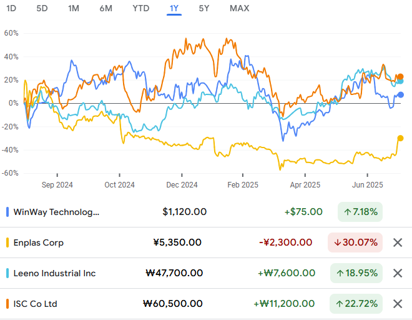Click the Sep 2024 axis label
Image resolution: width=412 pixels, height=320 pixels.
pyautogui.click(x=57, y=185)
